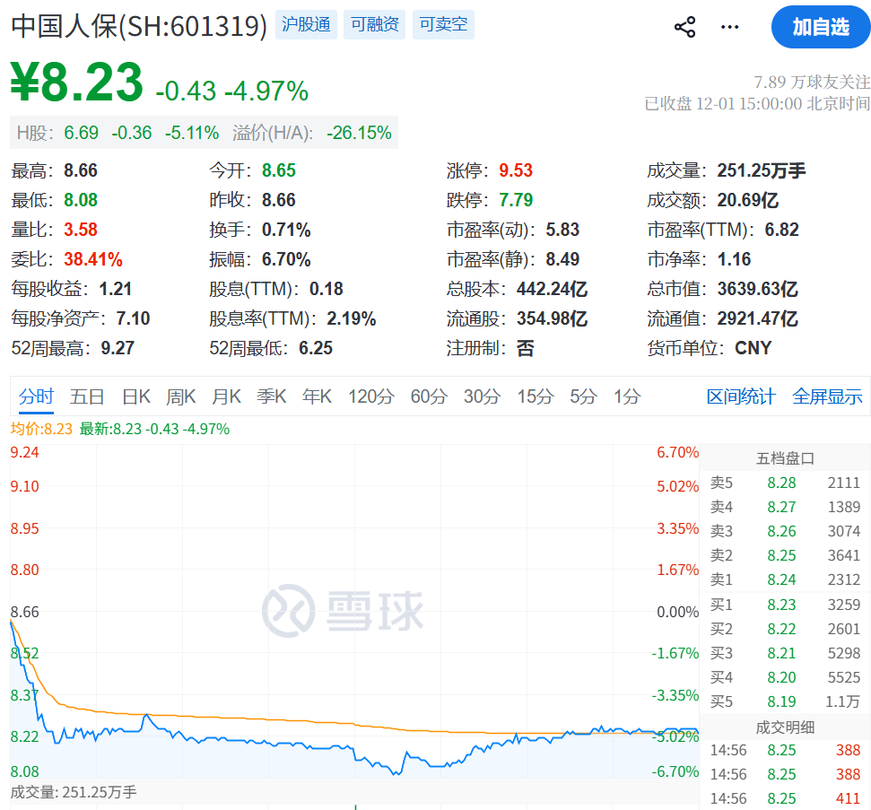Open the more options ellipsis menu
Screen dimensions: 871x810
click(729, 28)
